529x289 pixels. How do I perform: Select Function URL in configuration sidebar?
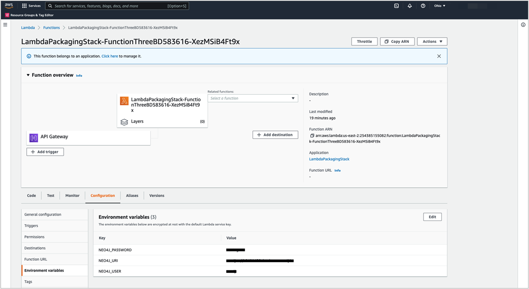coord(54,259)
